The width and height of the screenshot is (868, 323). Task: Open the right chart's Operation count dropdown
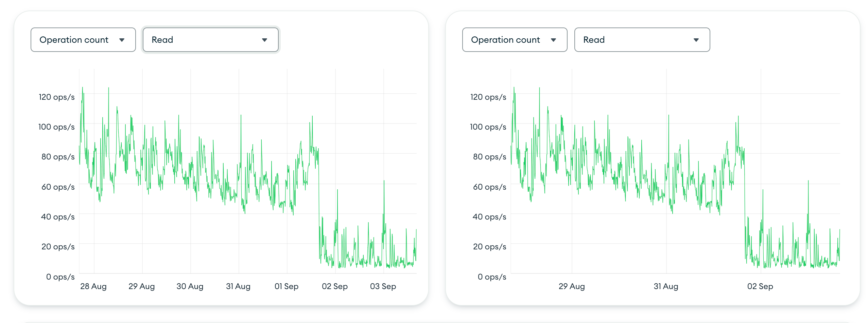[515, 40]
